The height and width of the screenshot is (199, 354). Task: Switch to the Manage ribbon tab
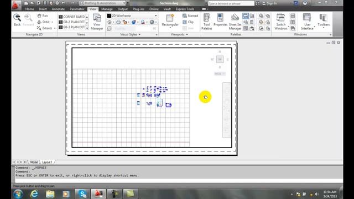(107, 9)
